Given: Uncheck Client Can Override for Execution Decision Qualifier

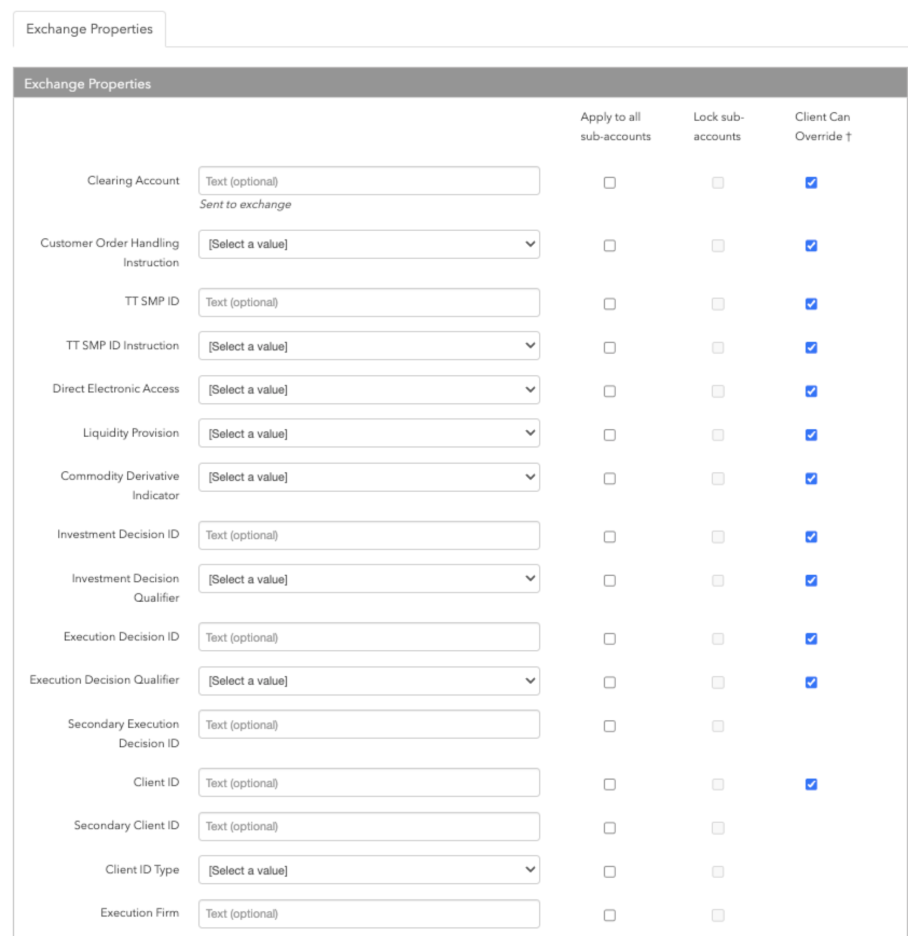Looking at the screenshot, I should (811, 683).
